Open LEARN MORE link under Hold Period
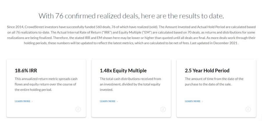This screenshot has height=121, width=262. pyautogui.click(x=193, y=101)
